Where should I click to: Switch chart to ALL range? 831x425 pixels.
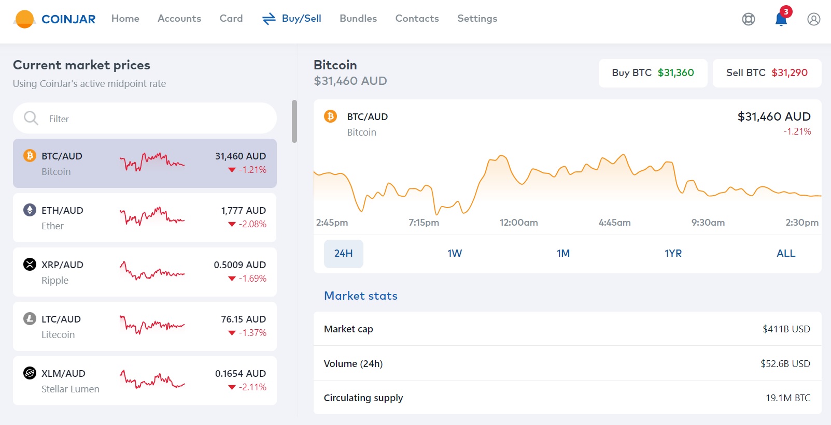(x=786, y=254)
